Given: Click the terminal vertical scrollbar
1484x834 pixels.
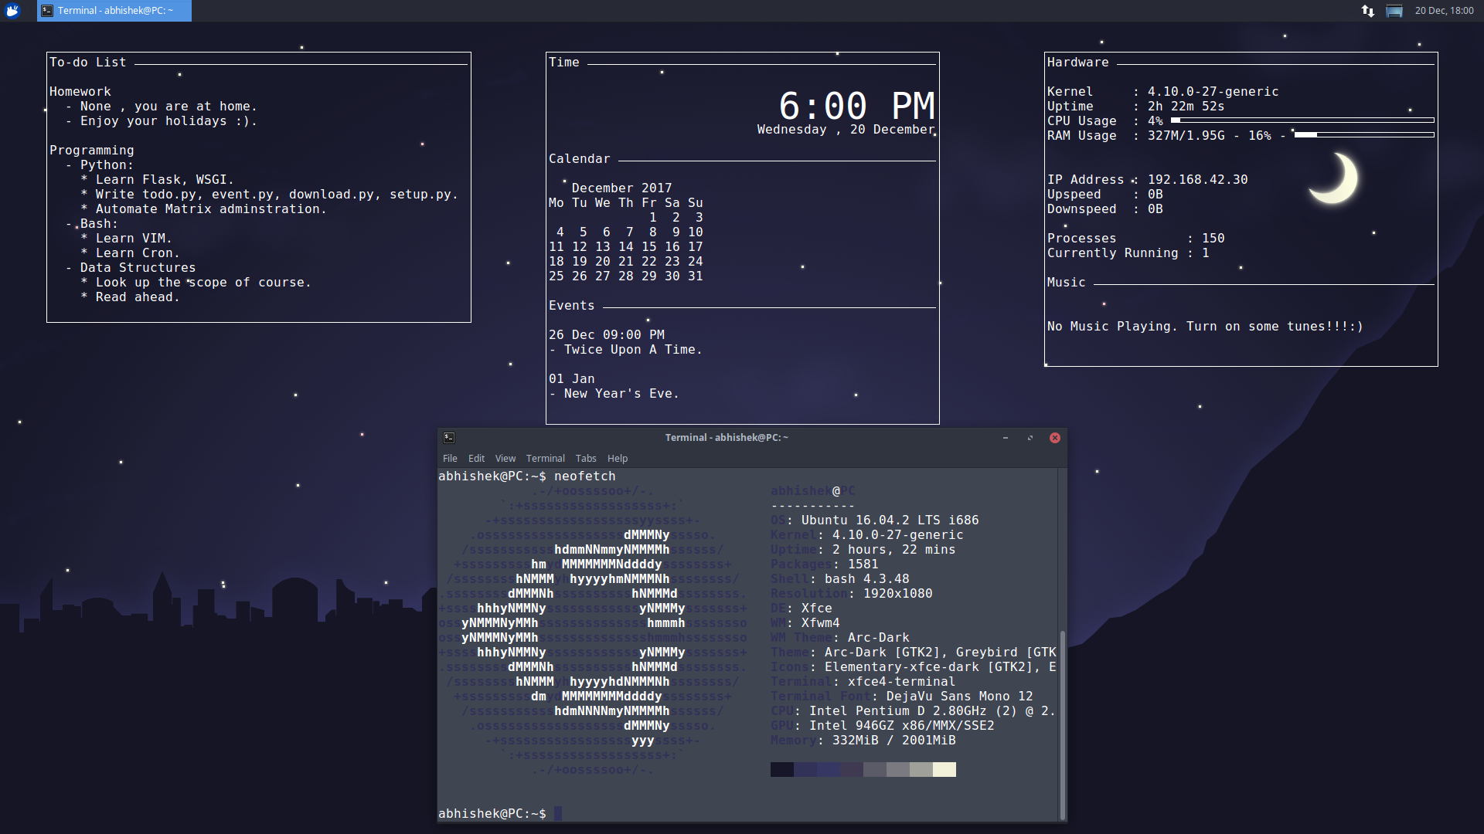Looking at the screenshot, I should [x=1063, y=726].
